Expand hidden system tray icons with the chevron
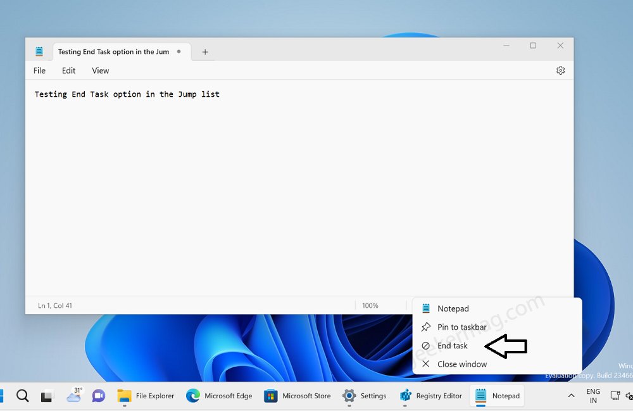 570,395
